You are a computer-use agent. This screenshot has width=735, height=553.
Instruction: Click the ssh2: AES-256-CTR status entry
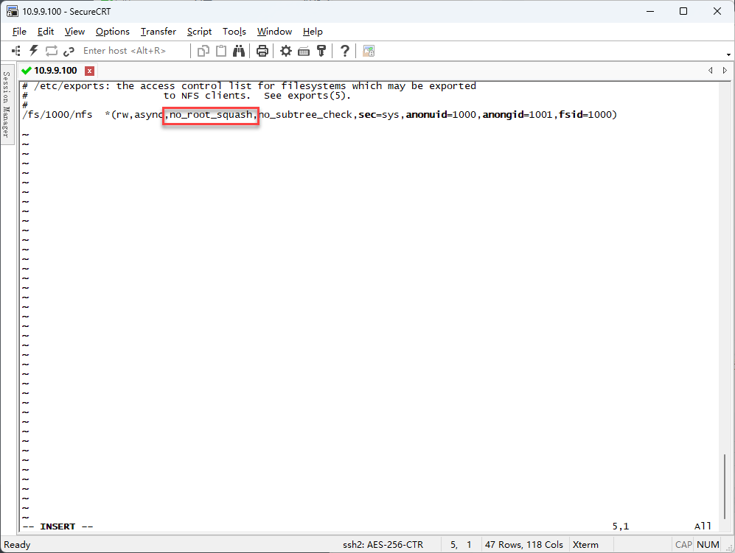pos(383,545)
